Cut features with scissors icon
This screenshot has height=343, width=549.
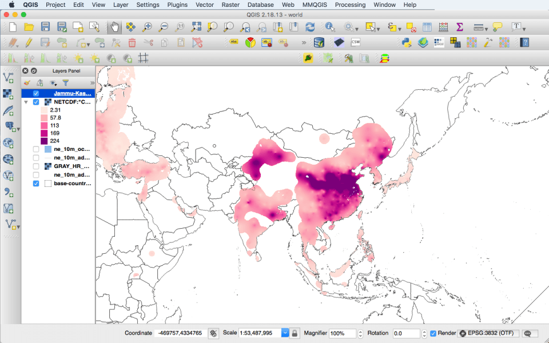click(x=149, y=43)
